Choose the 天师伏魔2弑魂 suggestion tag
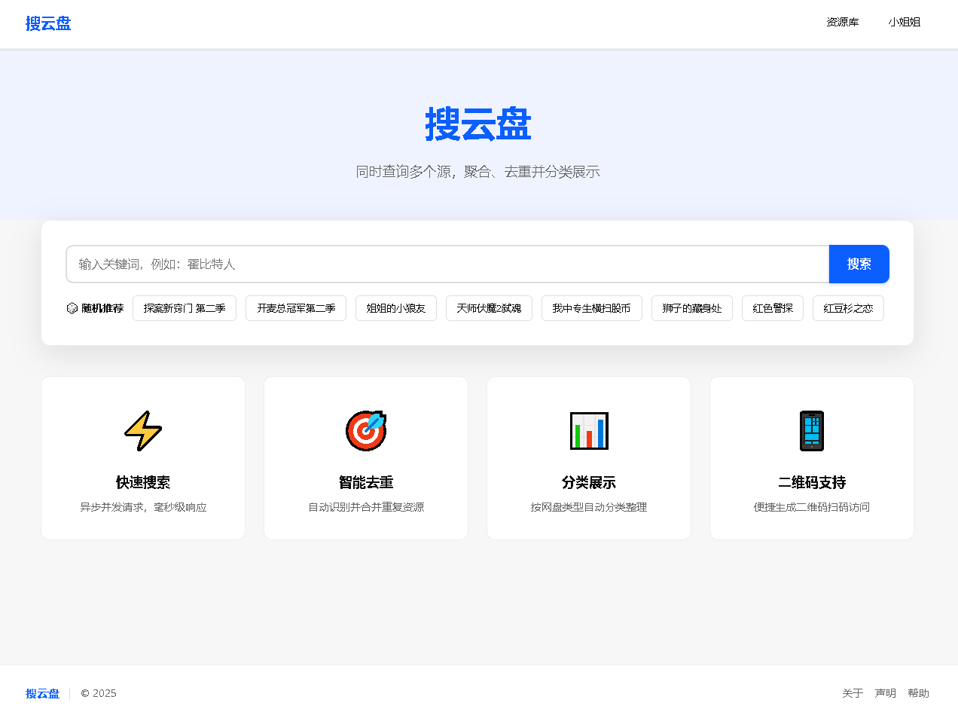The width and height of the screenshot is (958, 715). pyautogui.click(x=489, y=308)
